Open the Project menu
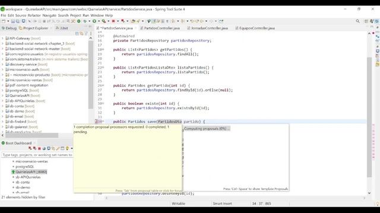Viewport: 380px width, 213px height. click(x=75, y=15)
